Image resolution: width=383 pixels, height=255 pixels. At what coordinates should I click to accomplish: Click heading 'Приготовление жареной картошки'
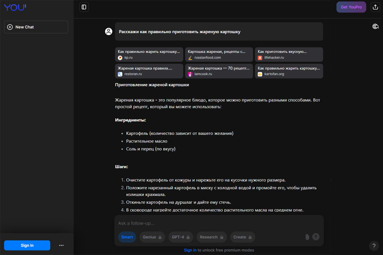(152, 85)
